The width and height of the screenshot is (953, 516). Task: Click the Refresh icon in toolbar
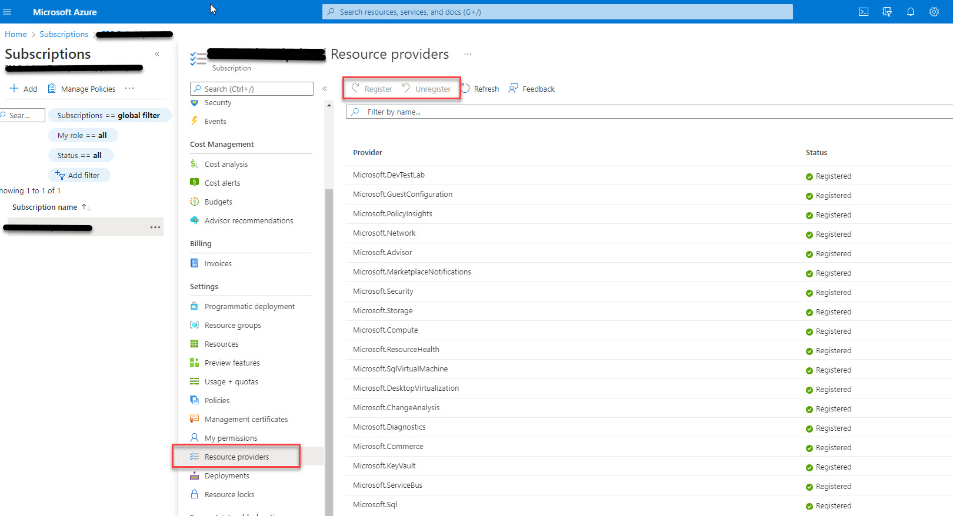[465, 89]
